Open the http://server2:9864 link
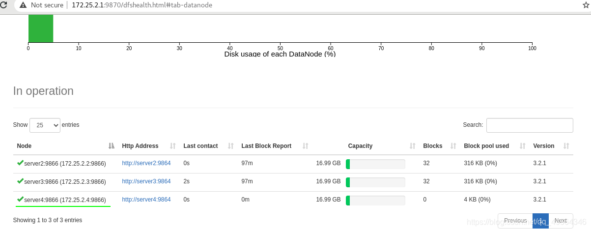591x231 pixels. pyautogui.click(x=146, y=163)
